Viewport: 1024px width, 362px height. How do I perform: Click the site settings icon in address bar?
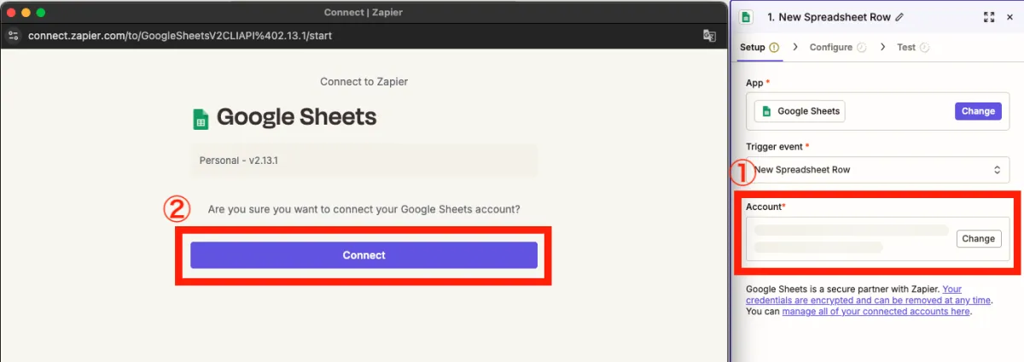pos(13,35)
